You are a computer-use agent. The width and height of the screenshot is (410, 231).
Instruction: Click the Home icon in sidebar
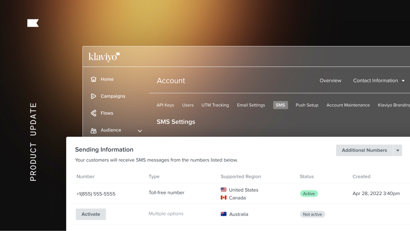click(93, 79)
